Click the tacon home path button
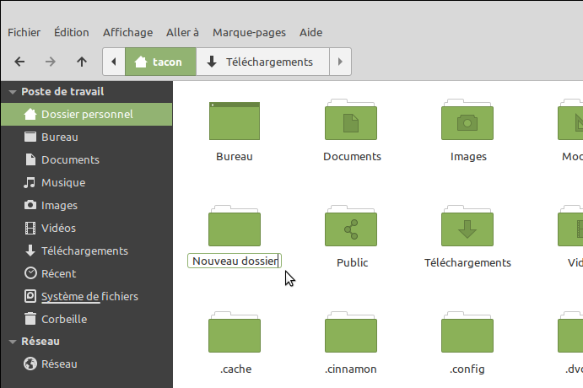583x388 pixels. (159, 62)
